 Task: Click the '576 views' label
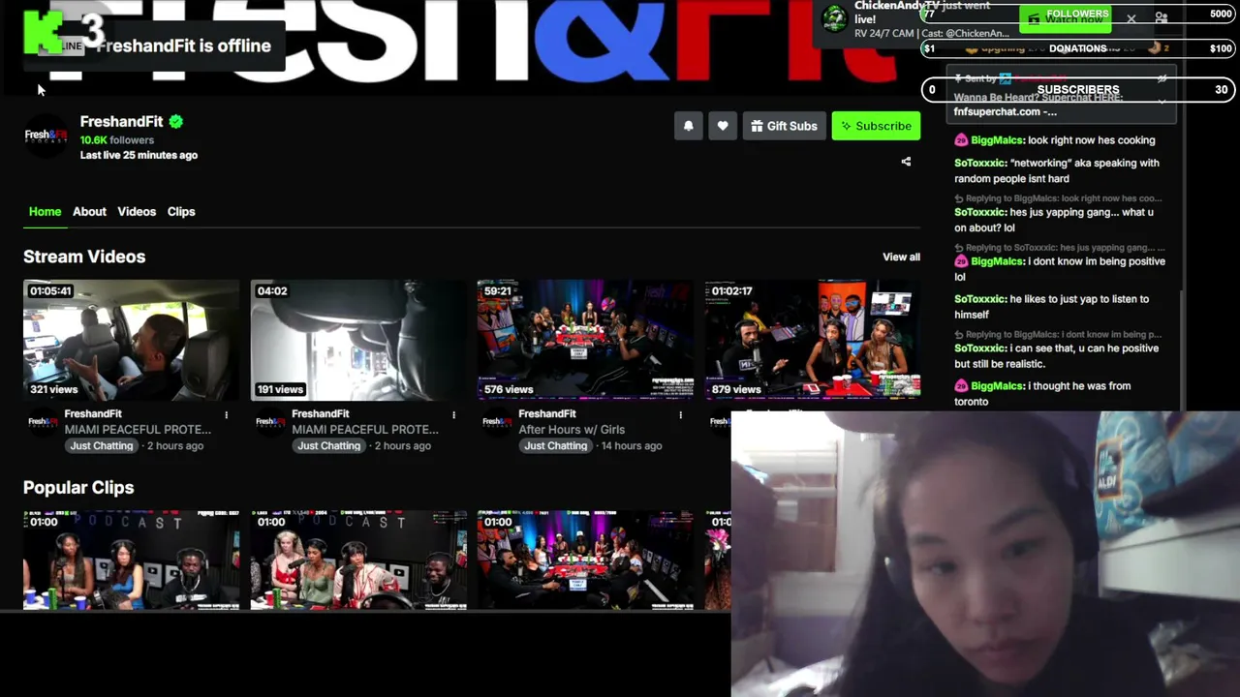[509, 389]
